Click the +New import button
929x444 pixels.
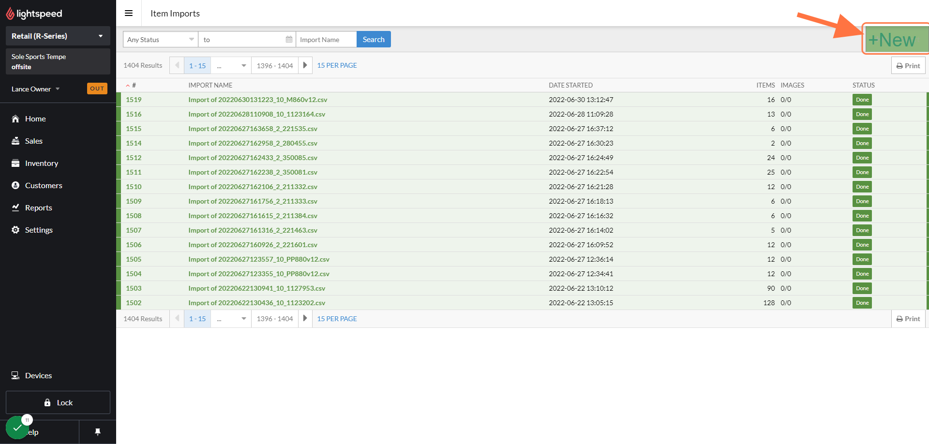(896, 39)
